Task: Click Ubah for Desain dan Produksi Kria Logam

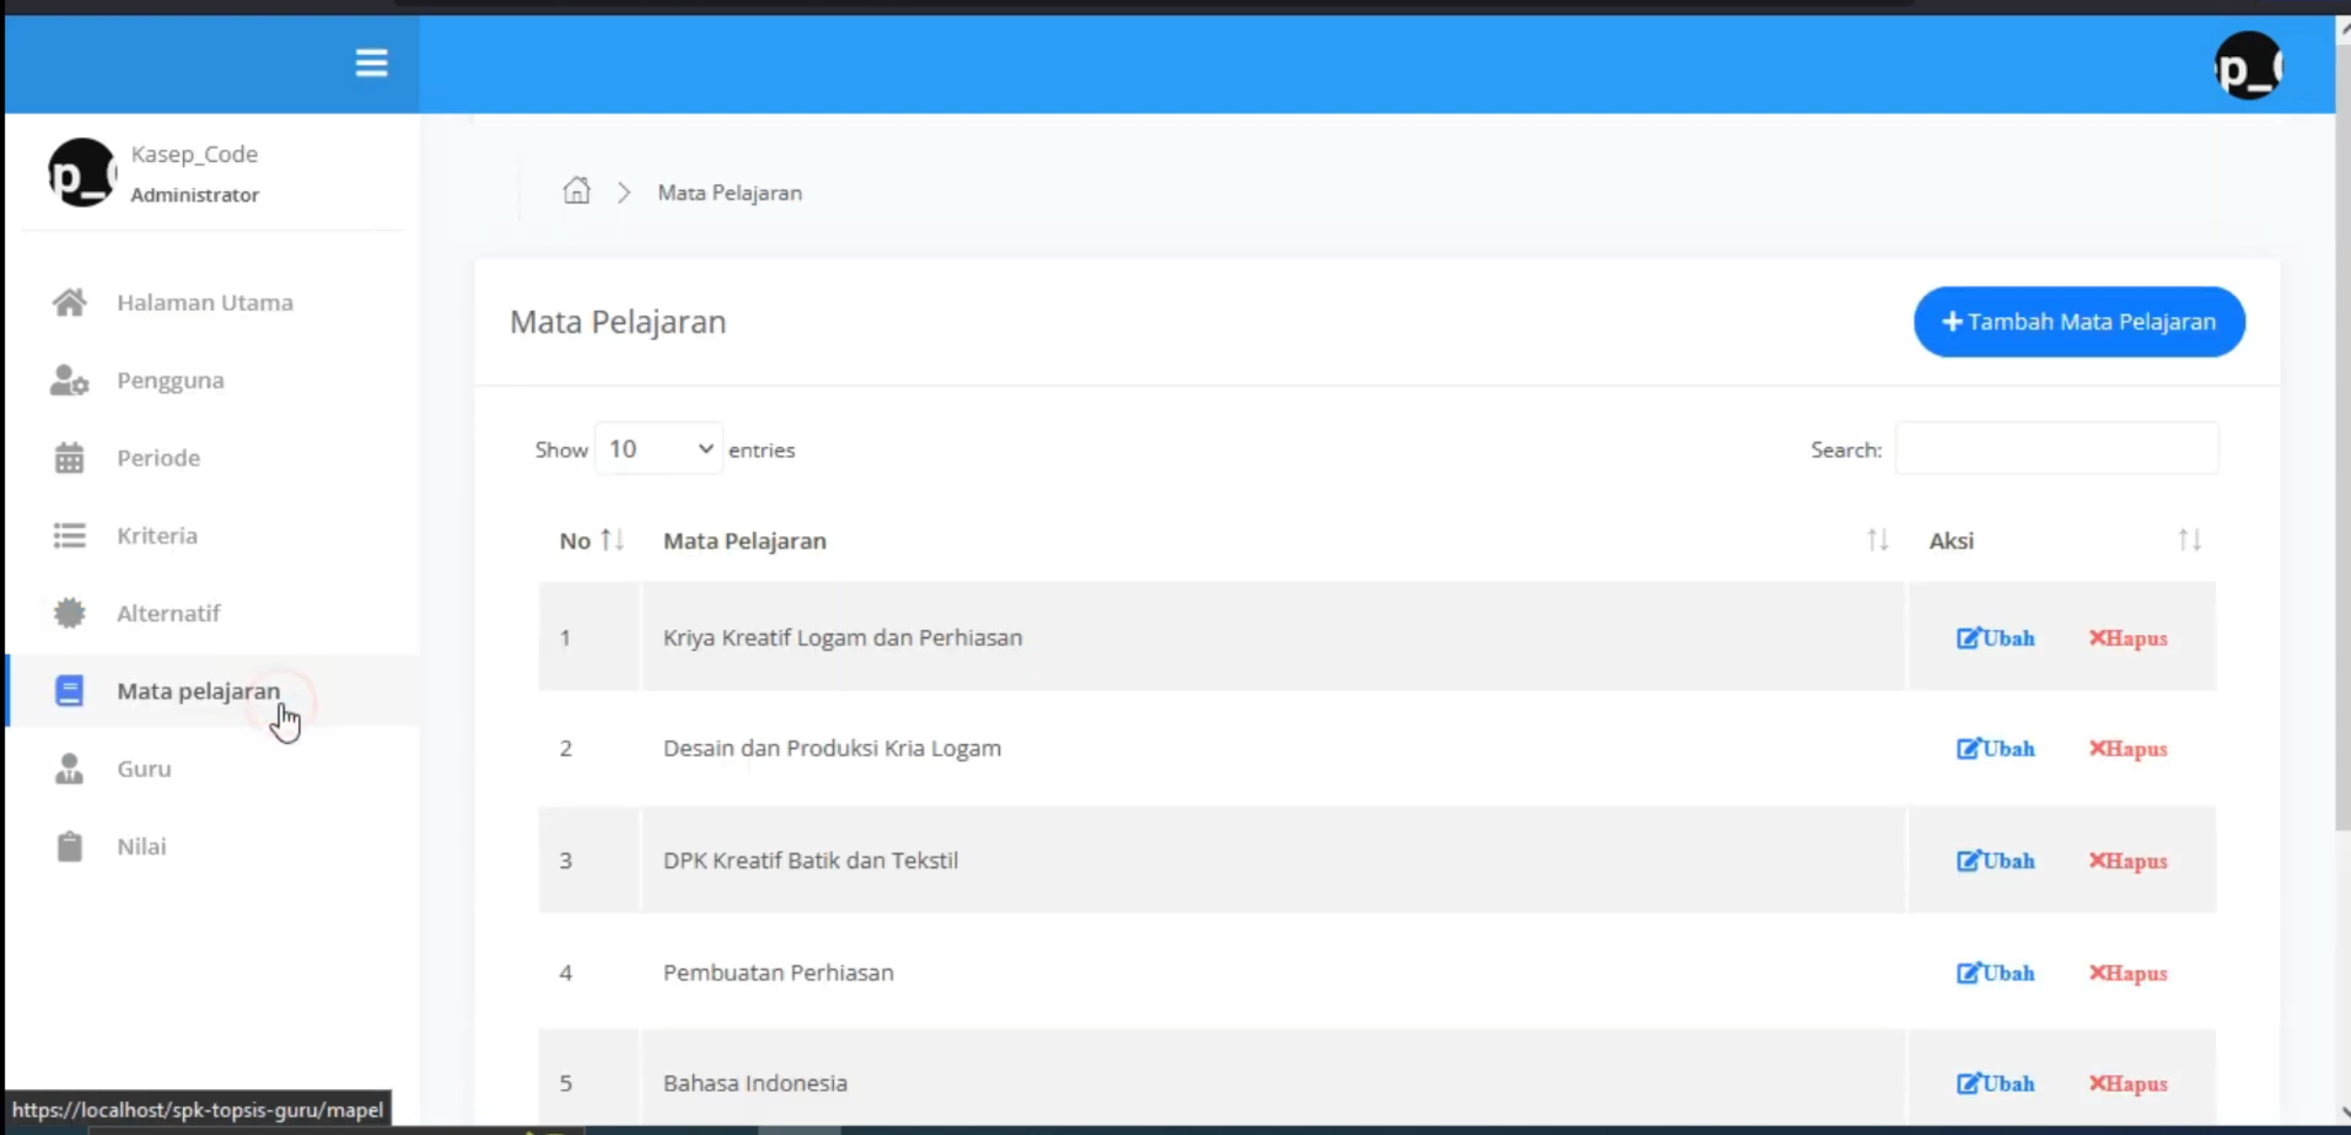Action: (x=1995, y=749)
